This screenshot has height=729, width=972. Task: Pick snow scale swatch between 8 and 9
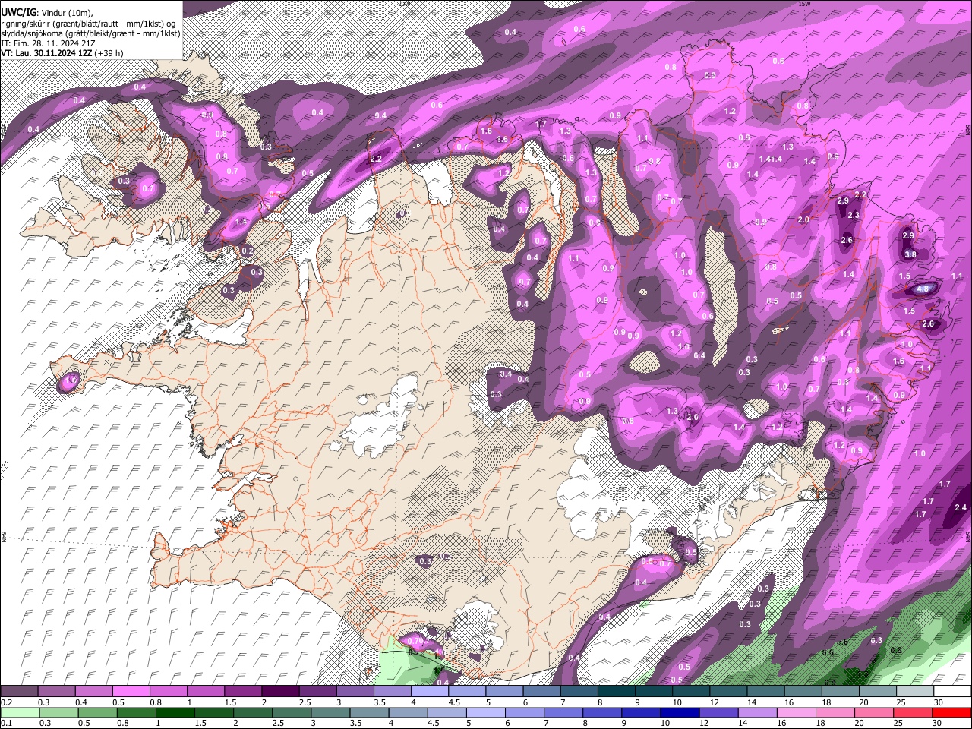[x=617, y=691]
